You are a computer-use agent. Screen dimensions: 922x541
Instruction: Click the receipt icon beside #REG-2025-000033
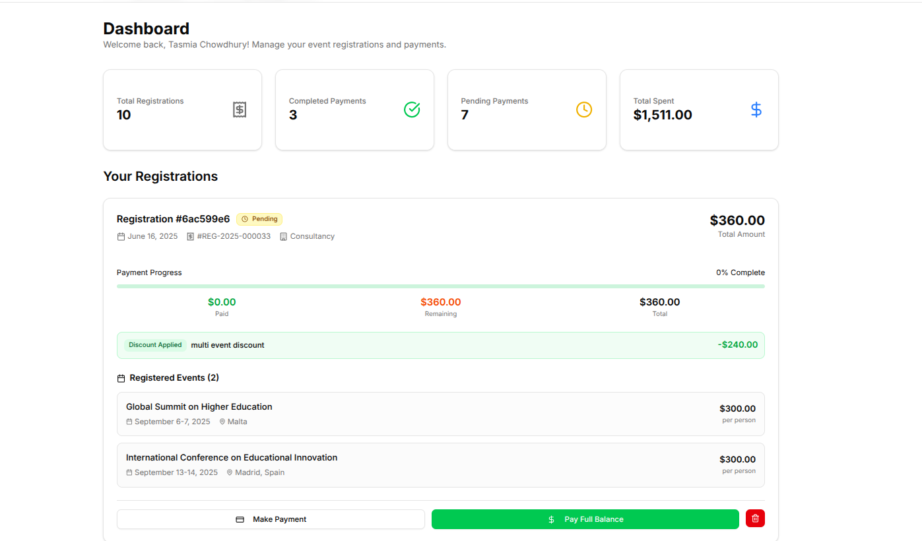[190, 236]
